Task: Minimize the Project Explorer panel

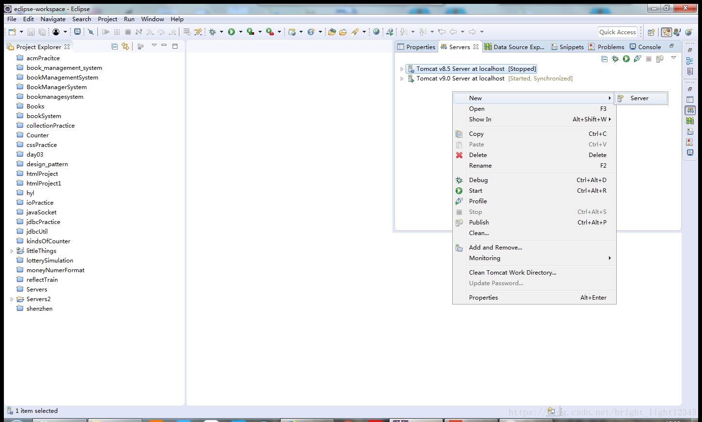Action: [164, 46]
